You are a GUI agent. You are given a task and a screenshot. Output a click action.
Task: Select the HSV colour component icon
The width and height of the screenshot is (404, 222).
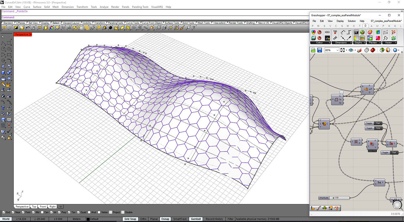click(x=327, y=32)
